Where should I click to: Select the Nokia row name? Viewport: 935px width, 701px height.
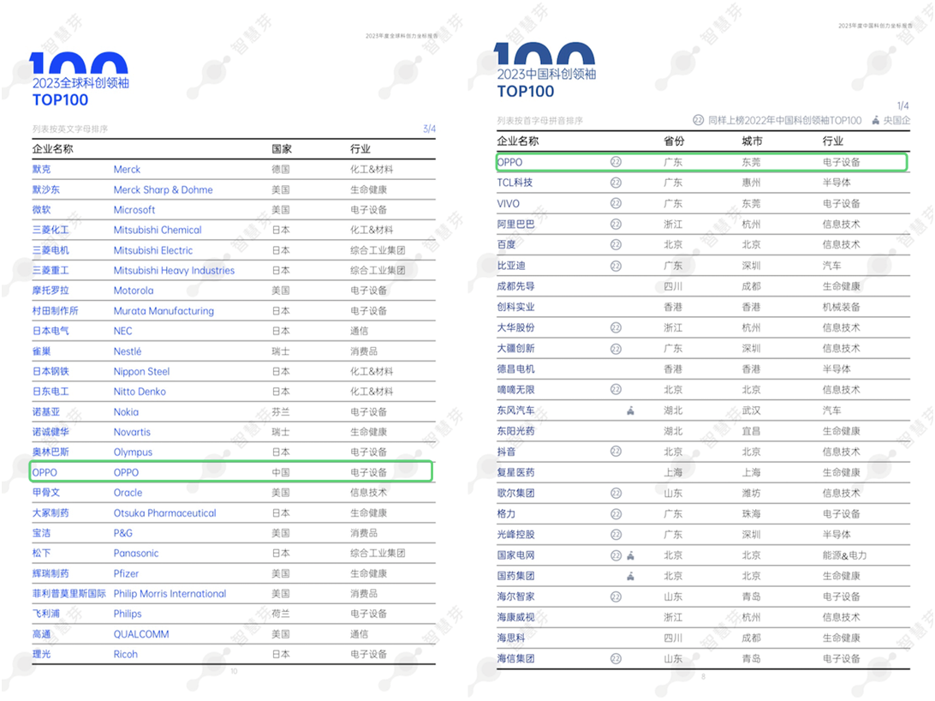point(126,411)
